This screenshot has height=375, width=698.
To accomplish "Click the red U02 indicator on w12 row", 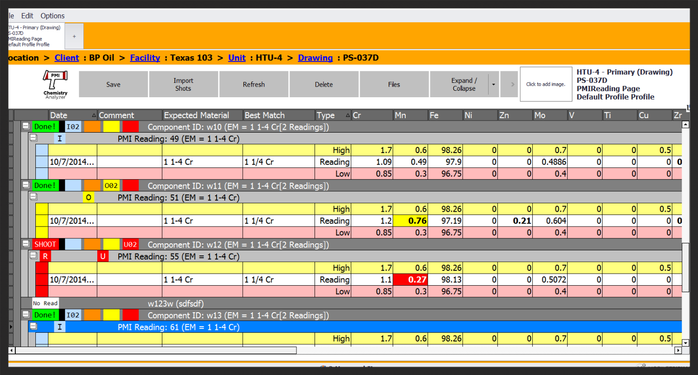I will point(130,244).
